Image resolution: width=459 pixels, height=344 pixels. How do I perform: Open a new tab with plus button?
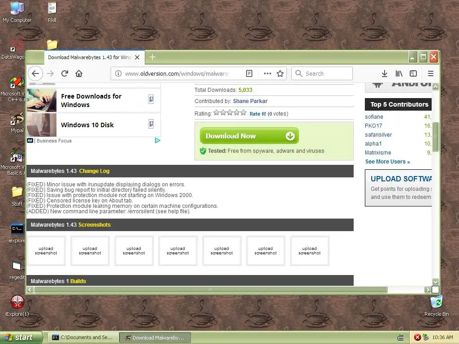pyautogui.click(x=152, y=57)
